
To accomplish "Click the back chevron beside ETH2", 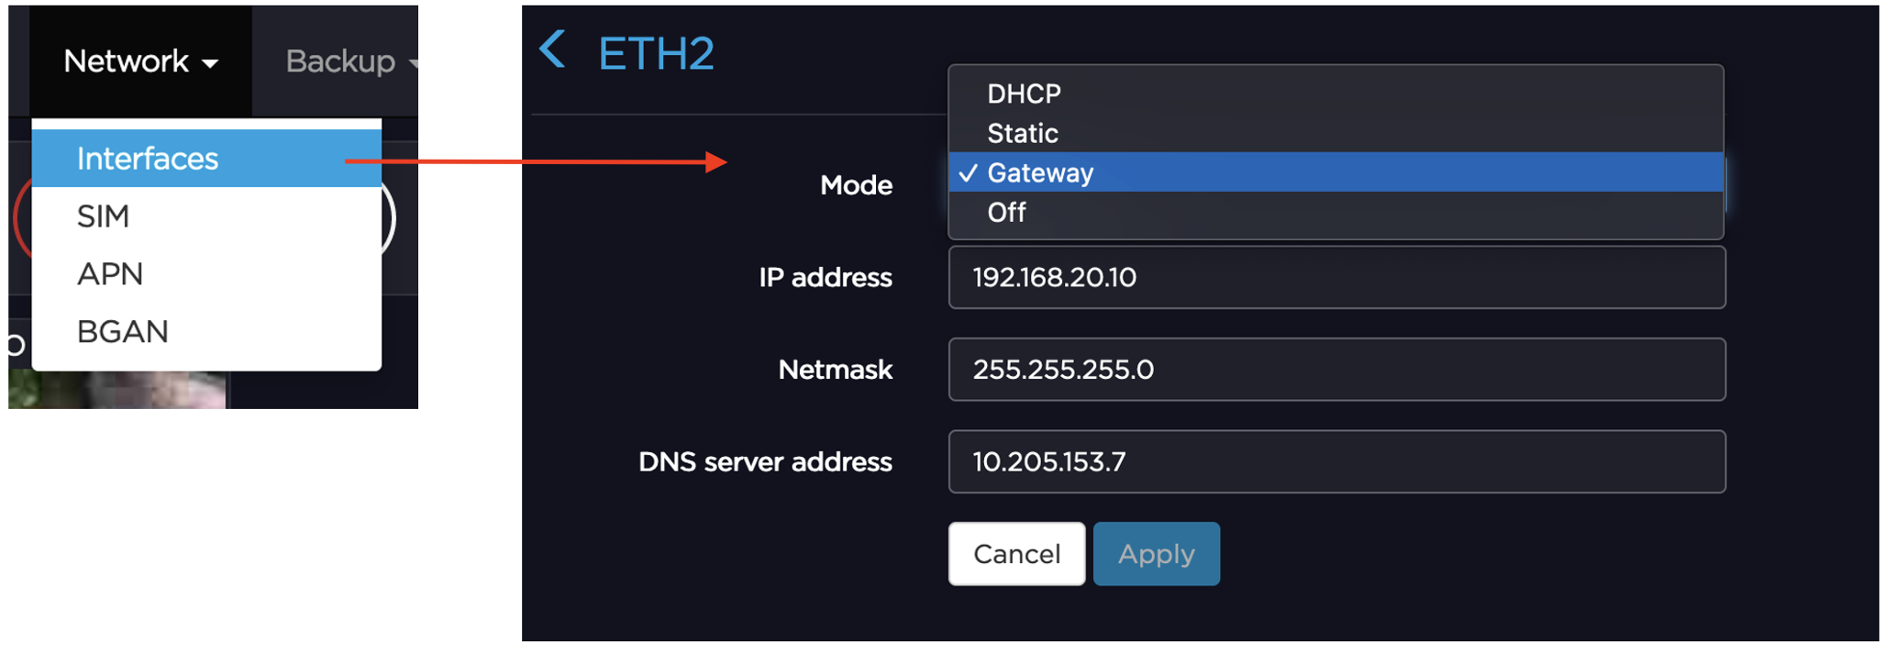I will pos(552,50).
